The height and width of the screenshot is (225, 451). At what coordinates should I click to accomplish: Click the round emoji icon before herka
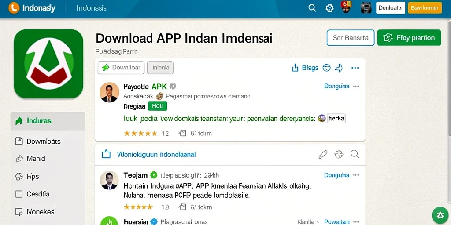322,118
